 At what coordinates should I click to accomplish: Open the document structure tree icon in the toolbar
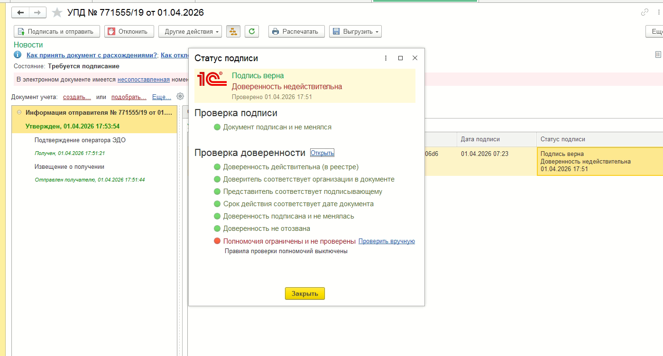pos(233,32)
